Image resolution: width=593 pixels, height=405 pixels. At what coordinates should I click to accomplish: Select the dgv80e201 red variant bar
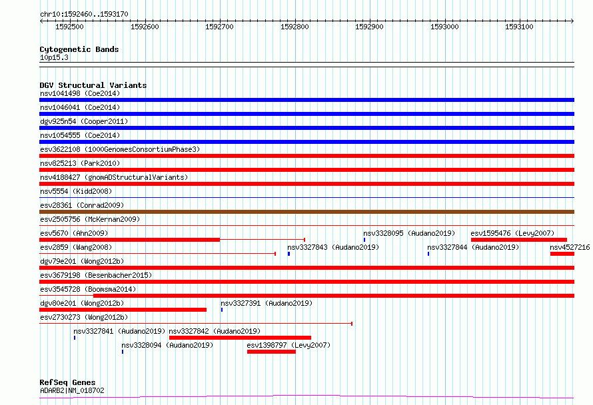coord(123,310)
